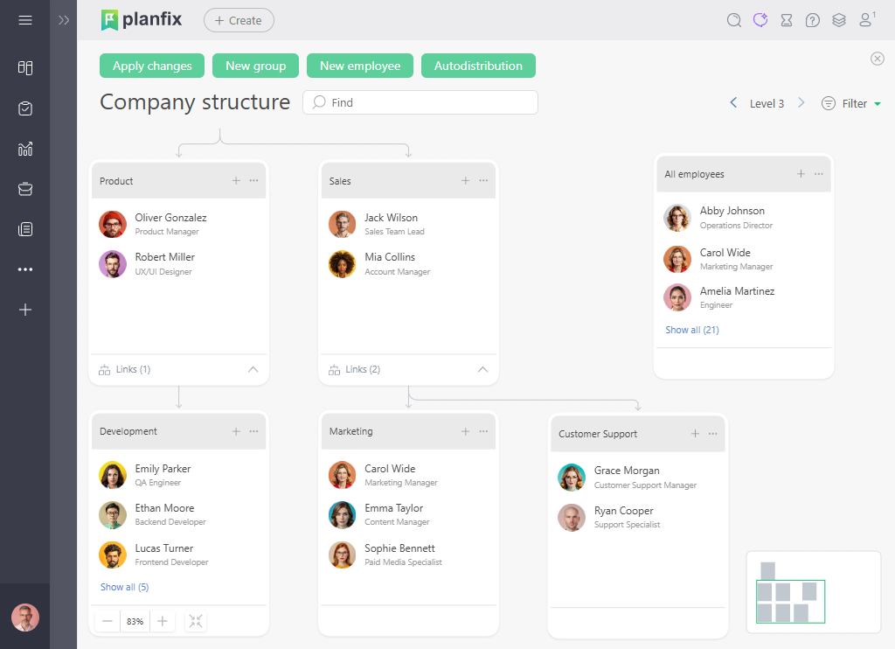This screenshot has width=895, height=649.
Task: Click Show all (5) in Development
Action: click(x=124, y=587)
